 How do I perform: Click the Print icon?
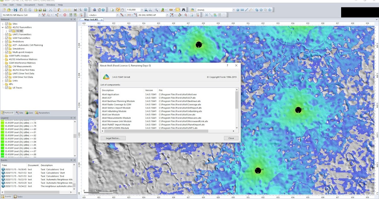point(75,10)
